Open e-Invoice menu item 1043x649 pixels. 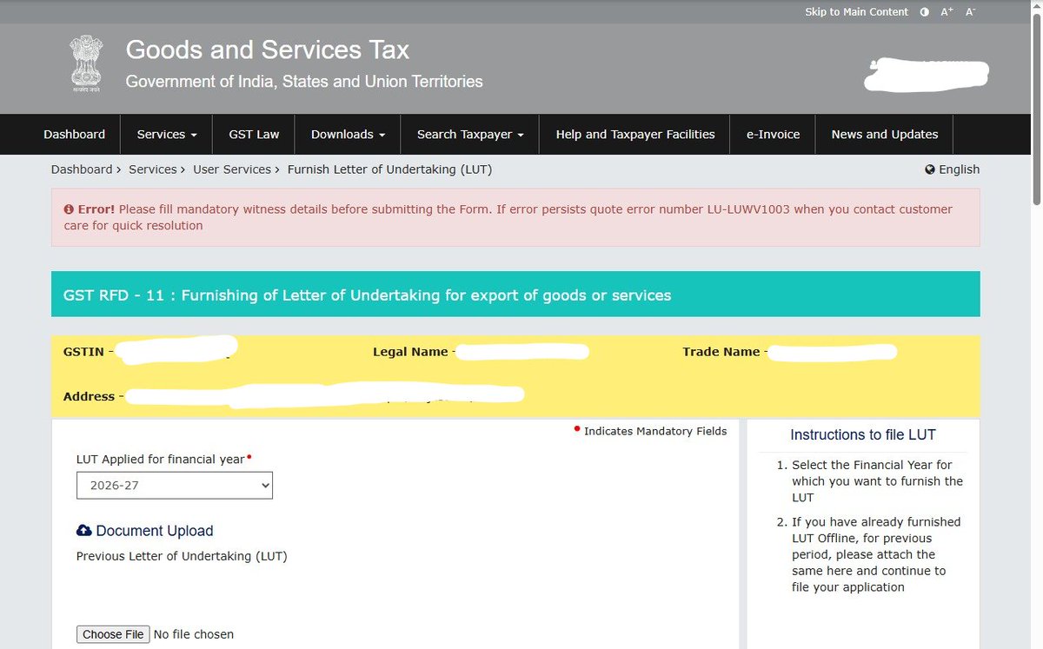point(773,135)
